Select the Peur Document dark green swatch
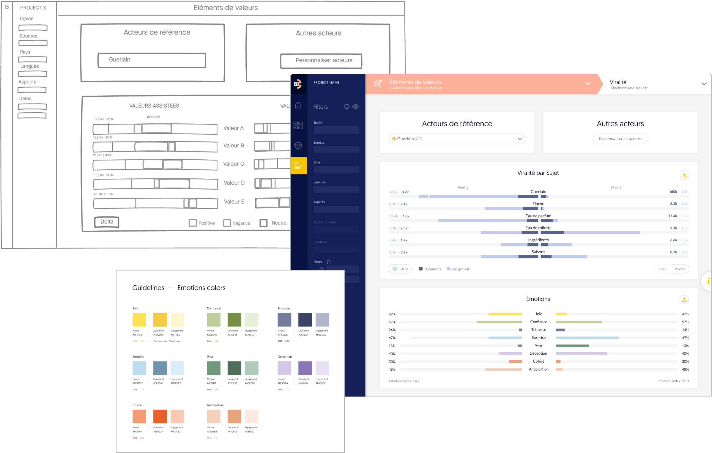The height and width of the screenshot is (453, 712). (234, 368)
